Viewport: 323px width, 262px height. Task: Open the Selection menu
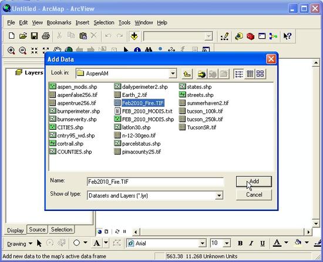click(104, 22)
